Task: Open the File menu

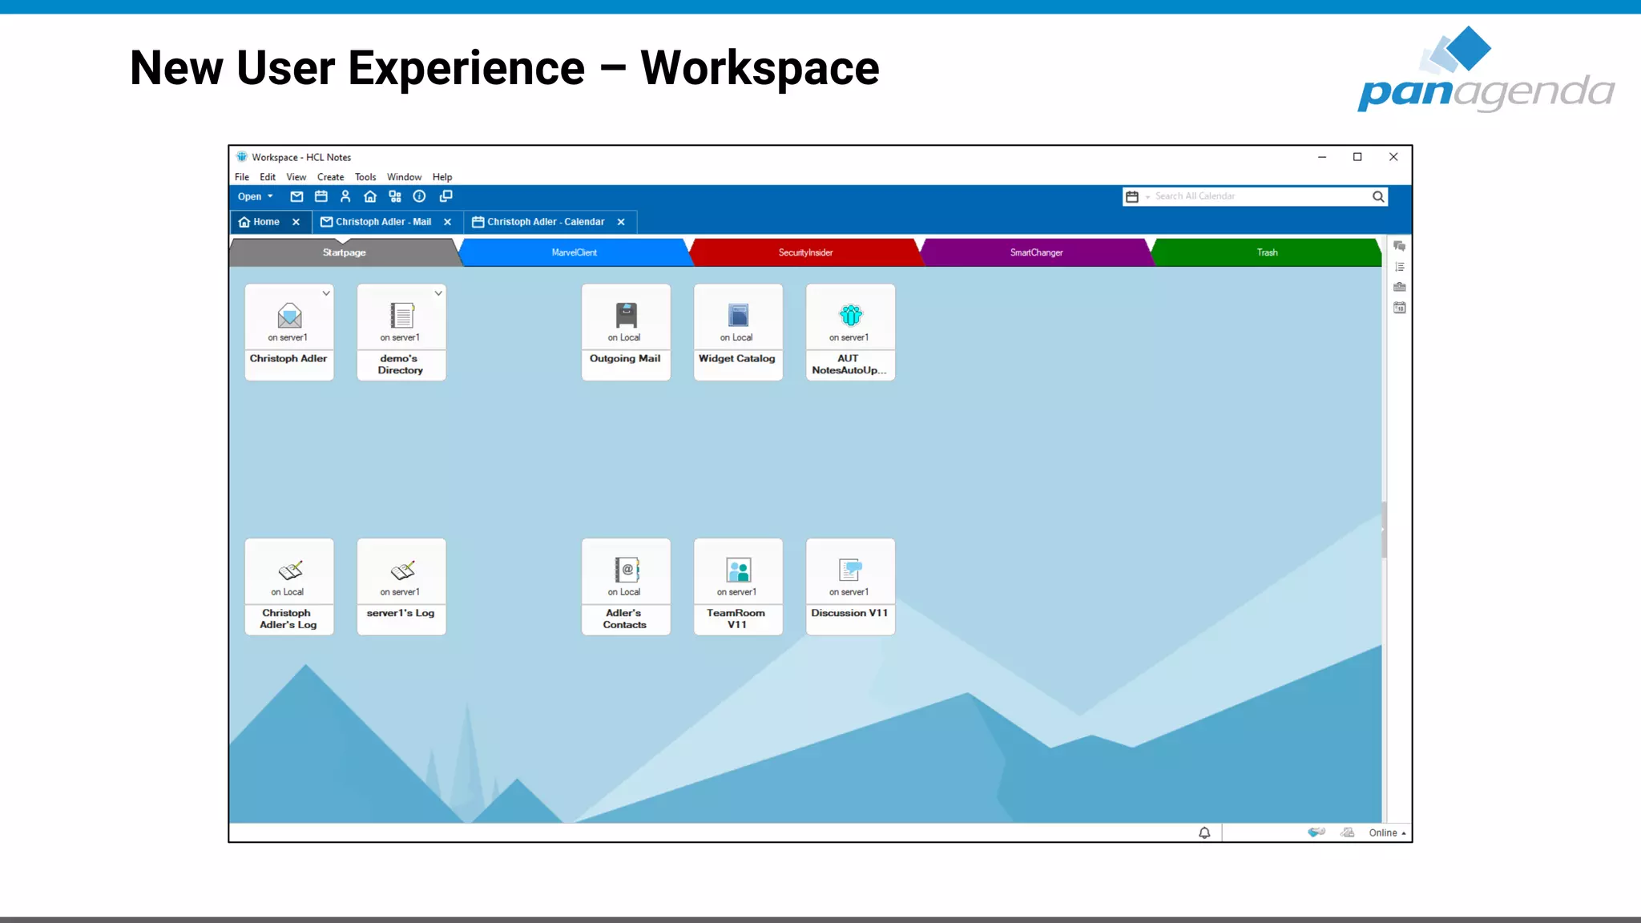Action: (x=242, y=177)
